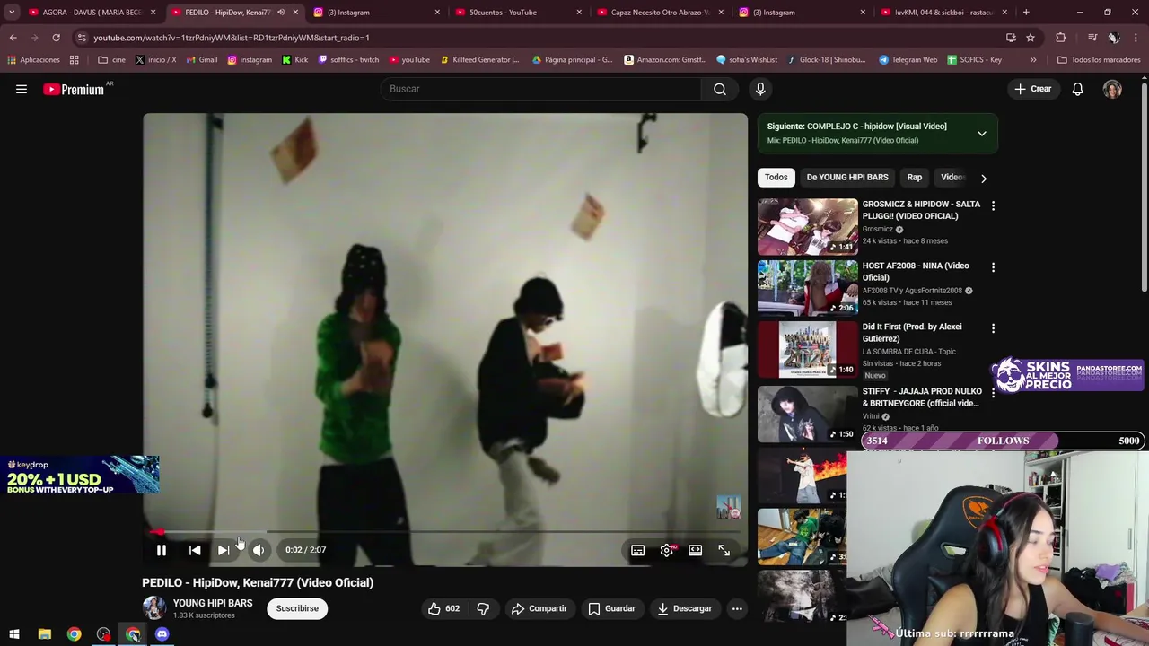
Task: Open YOUNG HIPI BARS channel link
Action: [x=213, y=603]
